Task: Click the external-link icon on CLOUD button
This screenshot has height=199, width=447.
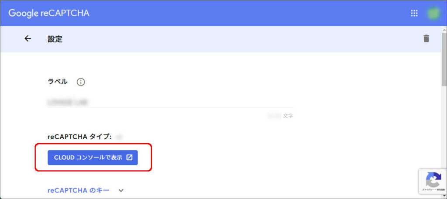Action: coord(129,158)
